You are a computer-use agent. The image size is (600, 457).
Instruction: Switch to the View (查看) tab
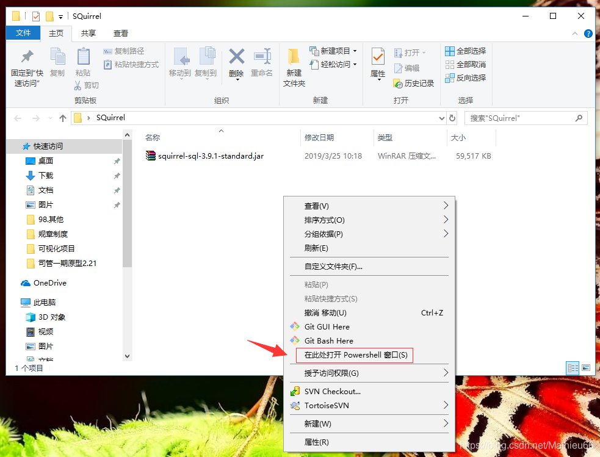(120, 34)
